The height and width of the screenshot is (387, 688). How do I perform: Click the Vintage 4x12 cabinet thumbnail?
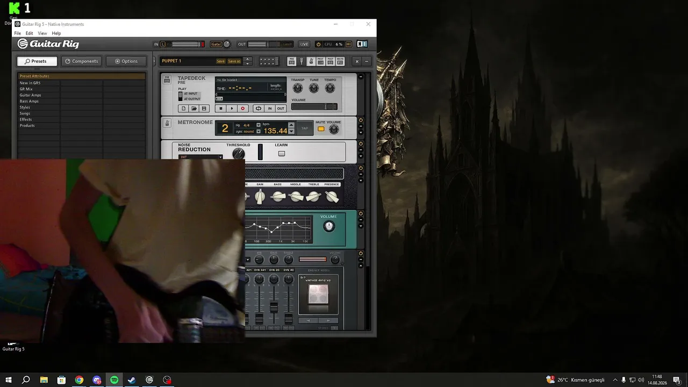tap(318, 294)
